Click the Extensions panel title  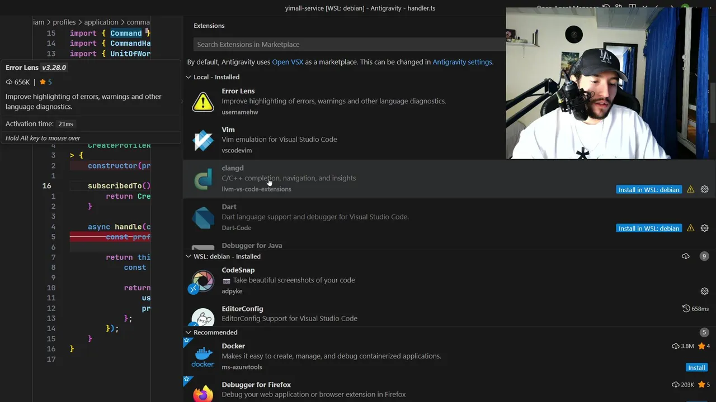point(209,26)
